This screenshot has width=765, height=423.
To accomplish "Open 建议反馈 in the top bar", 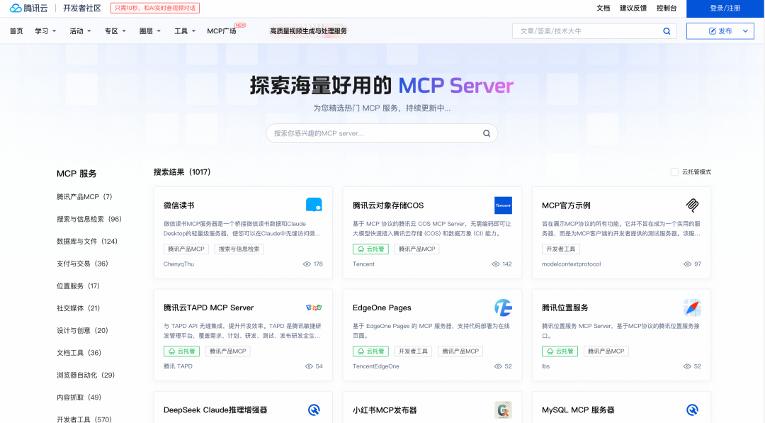I will coord(633,9).
